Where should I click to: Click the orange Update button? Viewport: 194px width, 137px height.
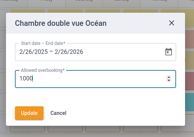(x=29, y=113)
